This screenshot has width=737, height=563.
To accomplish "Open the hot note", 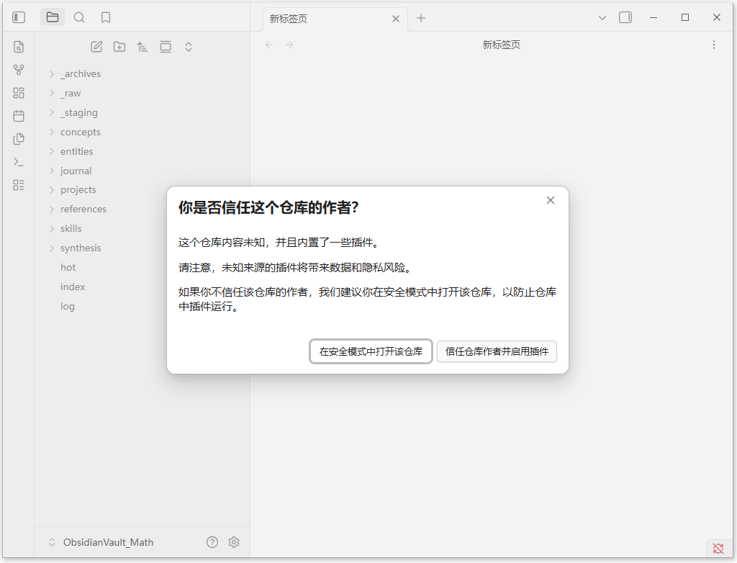I will point(68,267).
